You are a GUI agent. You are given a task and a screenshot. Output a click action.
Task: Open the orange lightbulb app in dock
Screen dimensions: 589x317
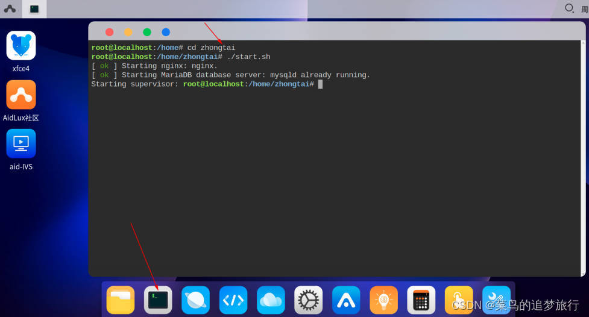point(383,300)
